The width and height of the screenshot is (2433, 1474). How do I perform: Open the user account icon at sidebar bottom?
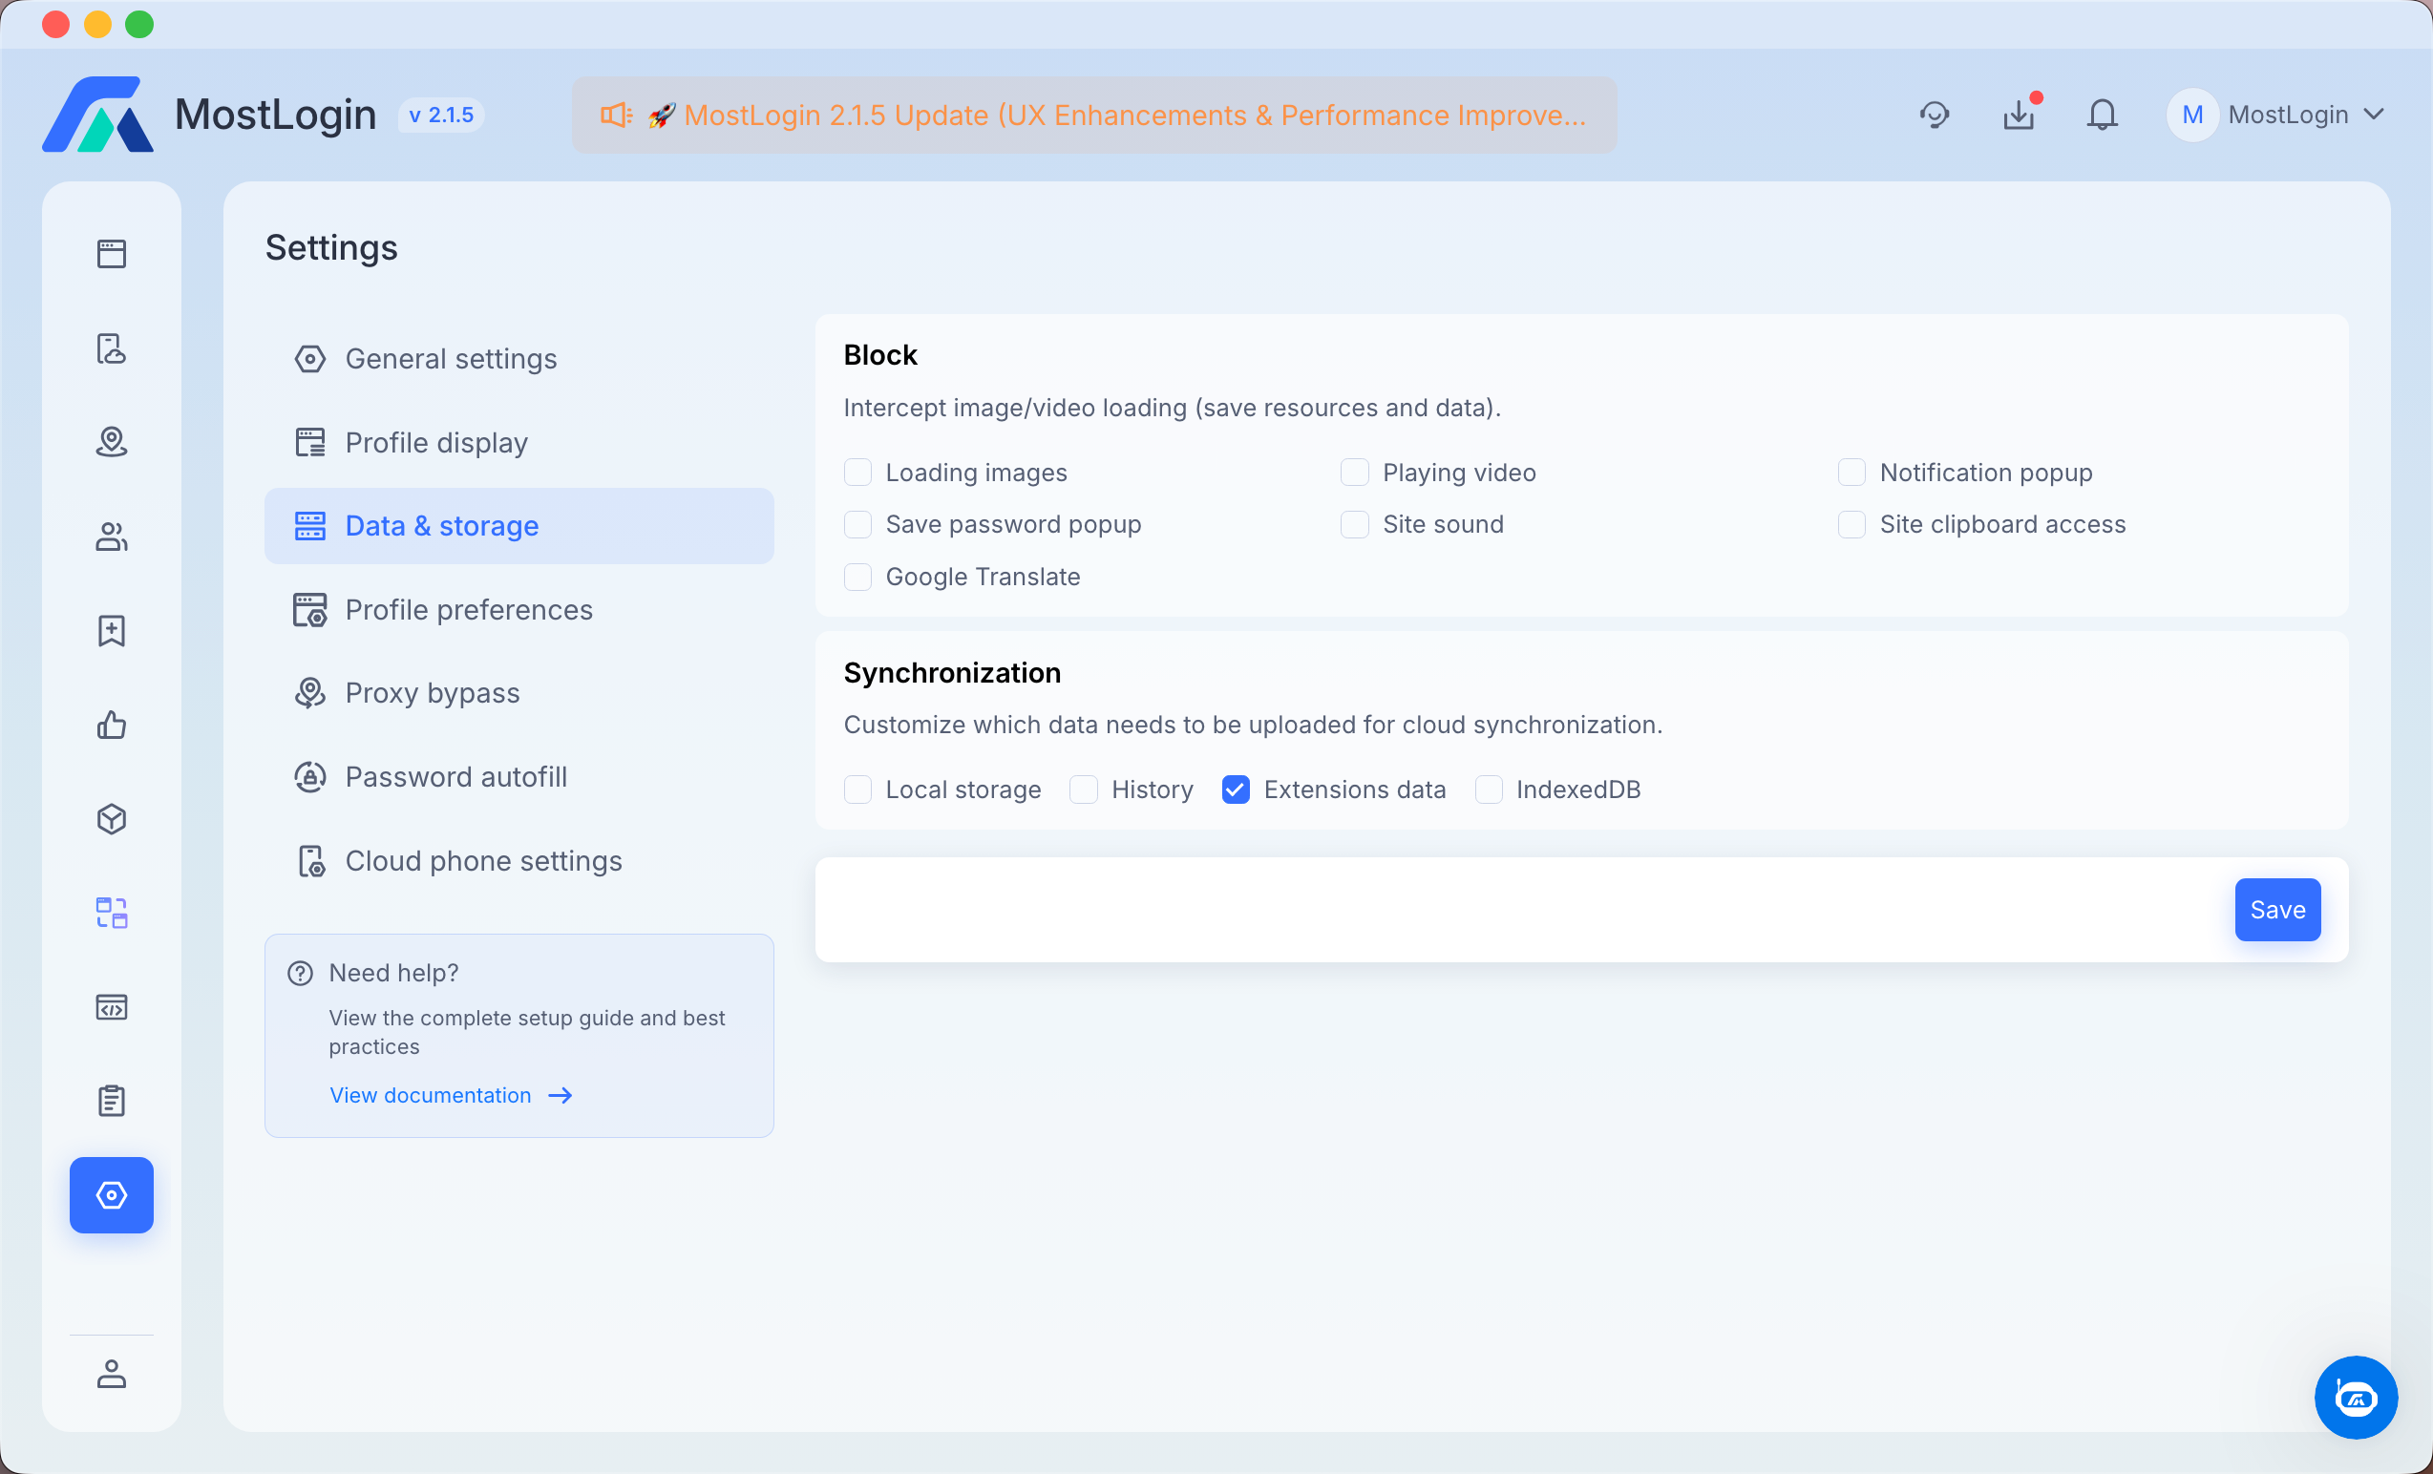point(112,1374)
